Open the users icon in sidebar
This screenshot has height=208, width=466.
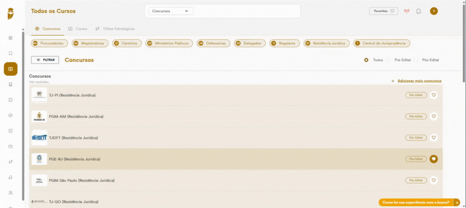point(11,192)
